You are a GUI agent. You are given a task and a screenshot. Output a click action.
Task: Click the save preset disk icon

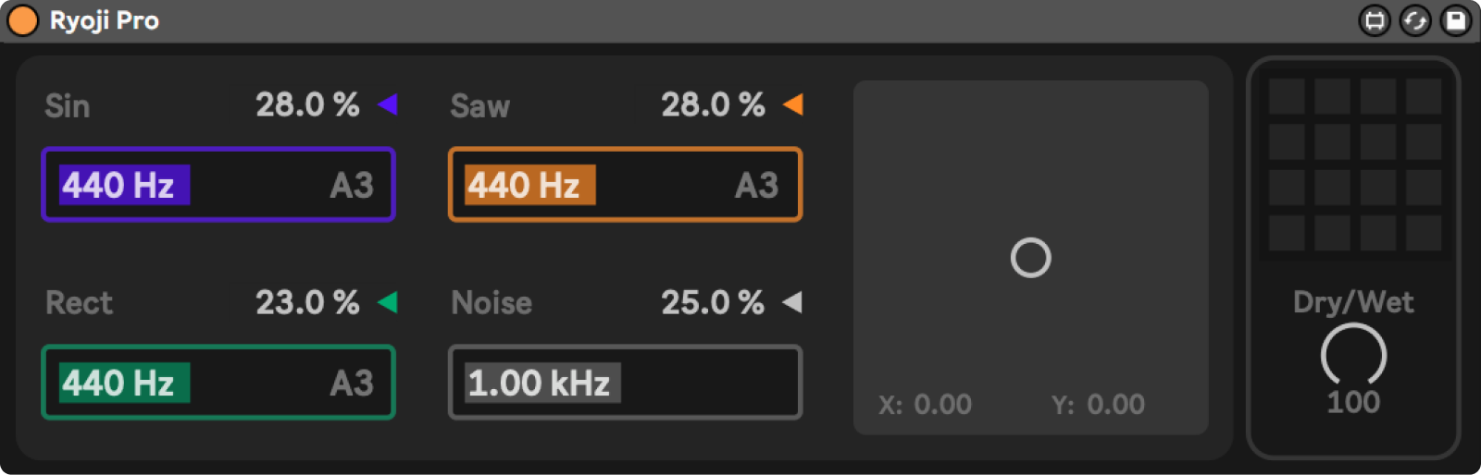[x=1455, y=20]
